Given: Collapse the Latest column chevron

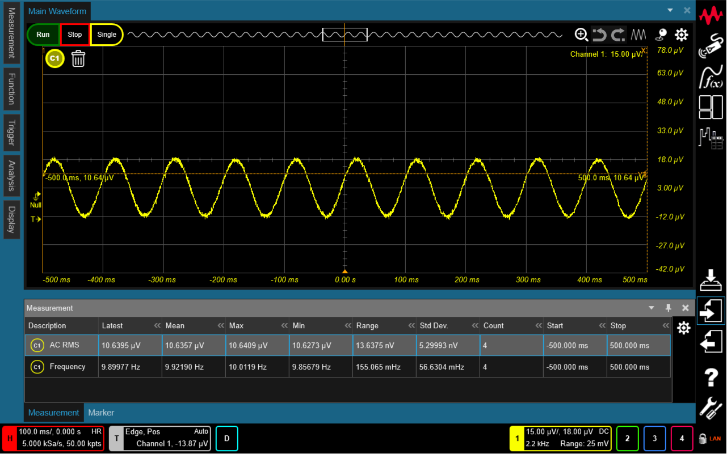Looking at the screenshot, I should click(x=157, y=326).
